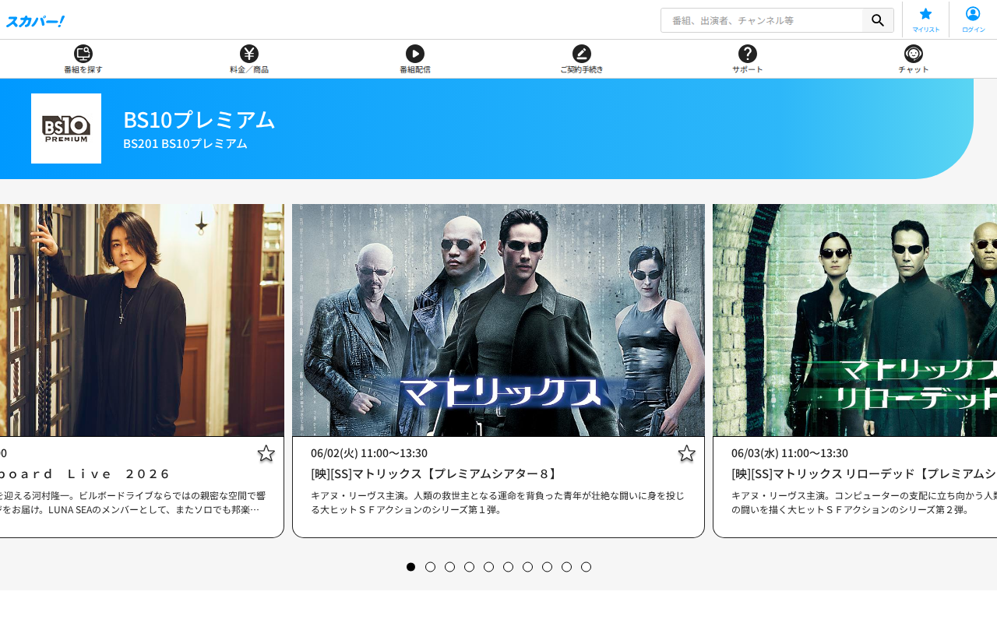Select fourth carousel pagination dot
This screenshot has width=997, height=623.
(x=469, y=567)
